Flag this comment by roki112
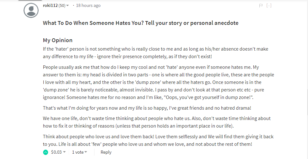The width and height of the screenshot is (308, 159). 261,6
